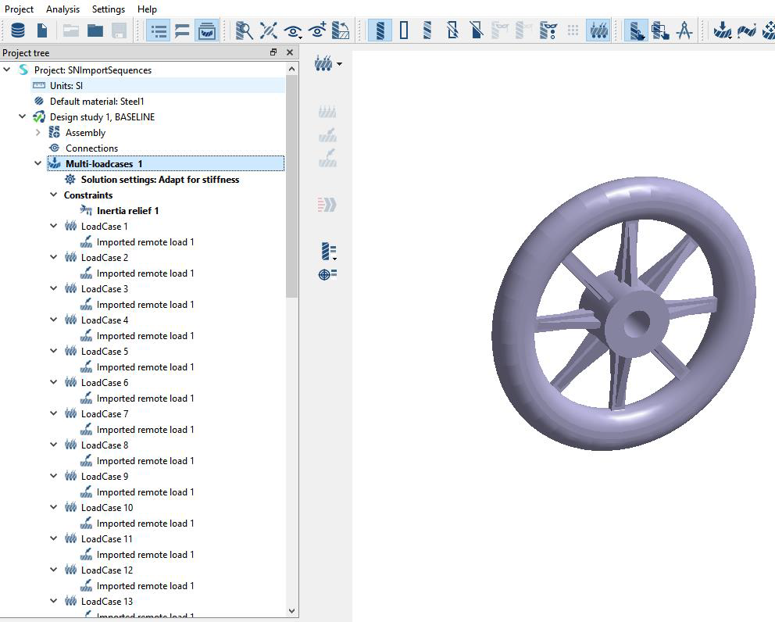
Task: Click the magnifier search geometry icon
Action: 245,30
